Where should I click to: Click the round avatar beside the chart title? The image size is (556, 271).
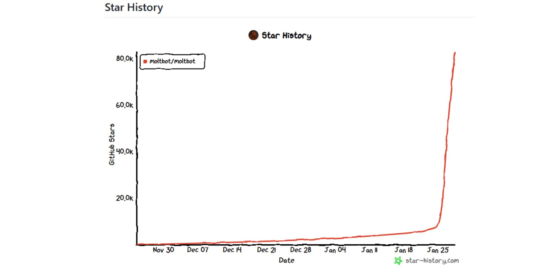(x=253, y=35)
